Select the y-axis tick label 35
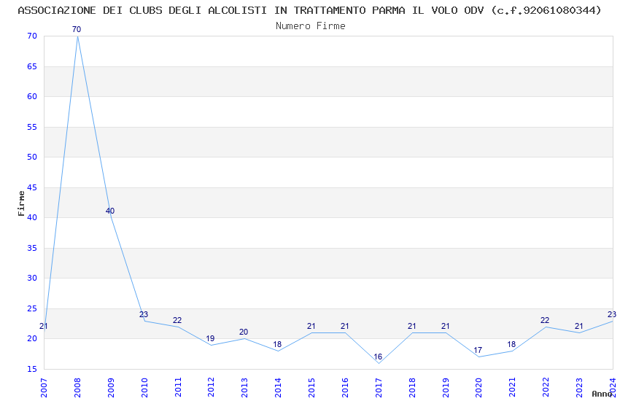Screen dimensions: 620x401 click(32, 248)
